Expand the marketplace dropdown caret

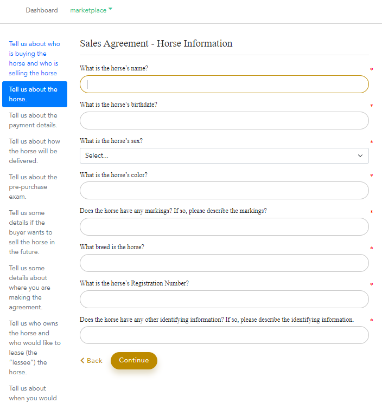111,9
